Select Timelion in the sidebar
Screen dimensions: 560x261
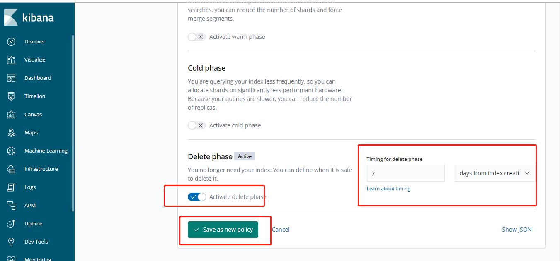pyautogui.click(x=35, y=96)
